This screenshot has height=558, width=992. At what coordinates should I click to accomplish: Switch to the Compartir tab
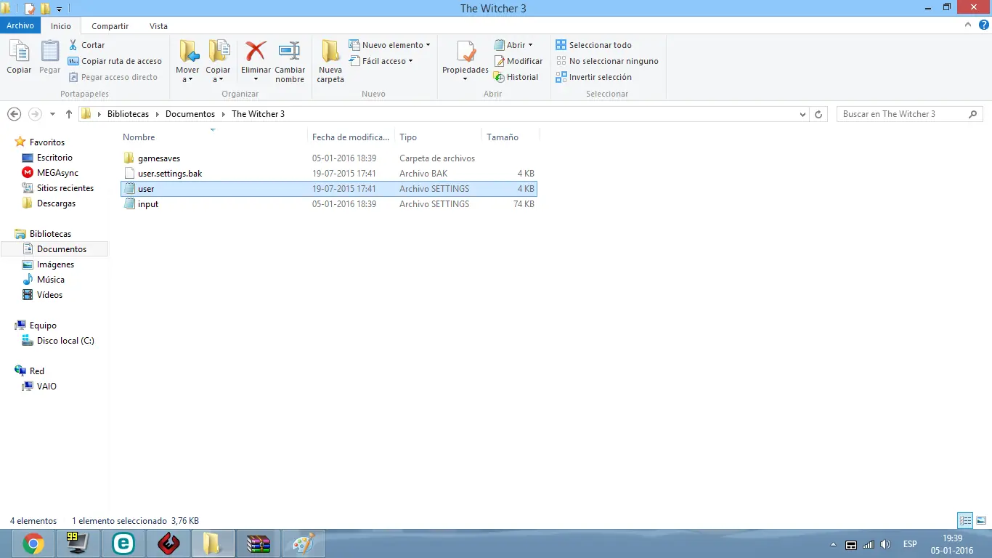[x=110, y=26]
